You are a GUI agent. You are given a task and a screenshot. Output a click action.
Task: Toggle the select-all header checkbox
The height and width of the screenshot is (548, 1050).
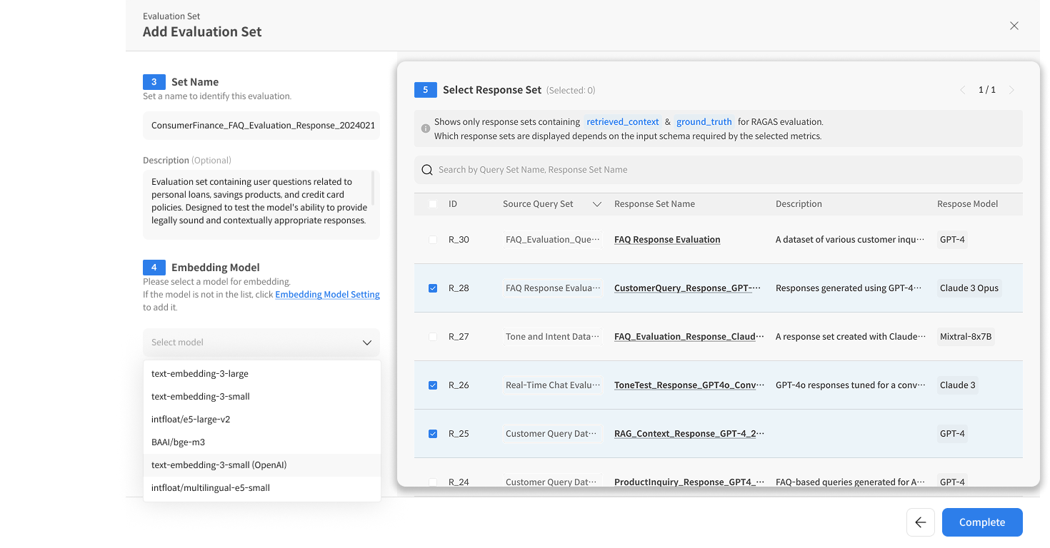tap(433, 204)
